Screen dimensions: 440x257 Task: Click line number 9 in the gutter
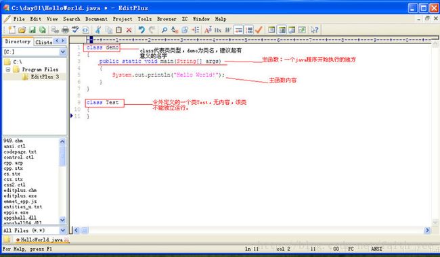[x=79, y=103]
